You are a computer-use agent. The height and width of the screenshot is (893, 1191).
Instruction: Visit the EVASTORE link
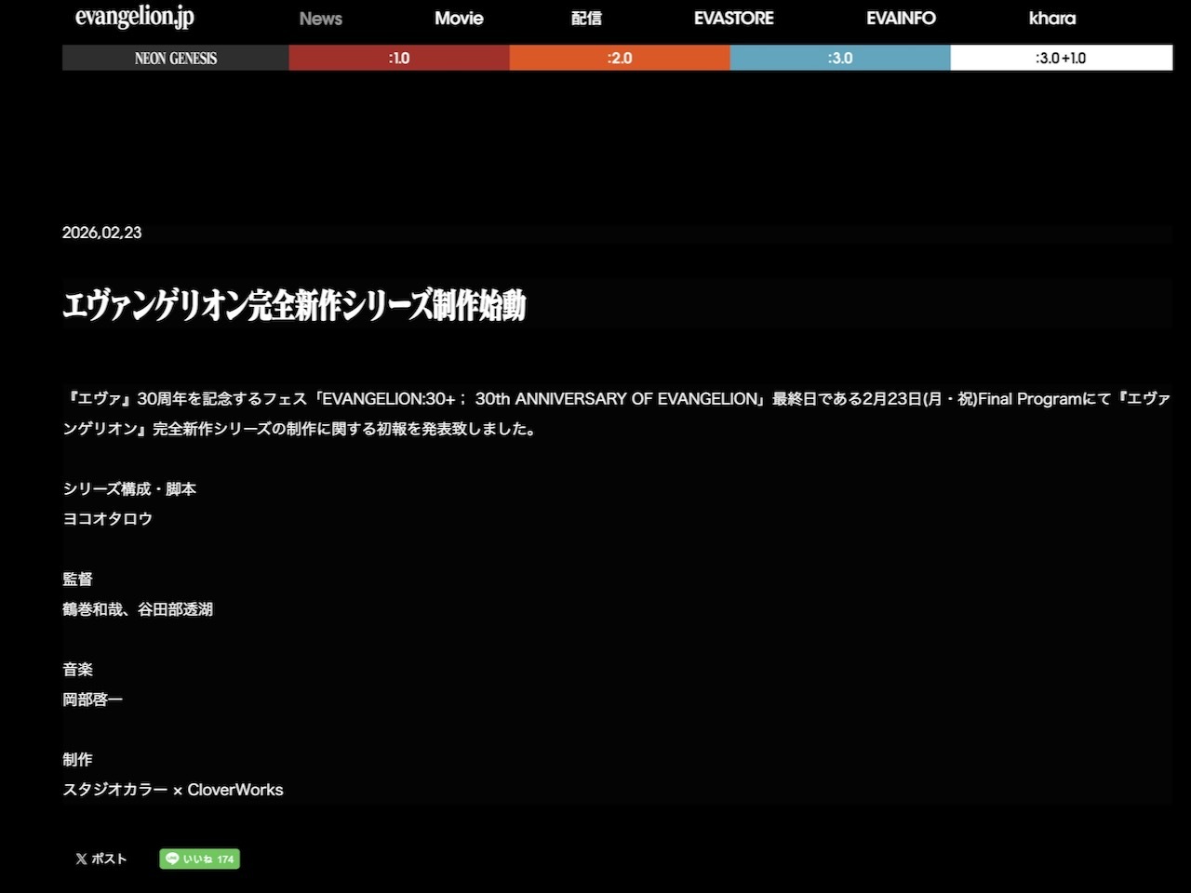733,19
